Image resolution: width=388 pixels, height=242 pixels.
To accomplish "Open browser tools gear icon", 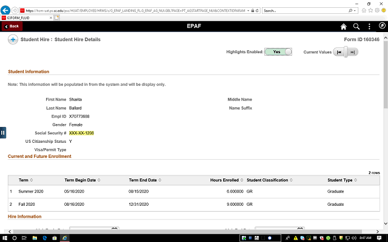I will tap(377, 10).
